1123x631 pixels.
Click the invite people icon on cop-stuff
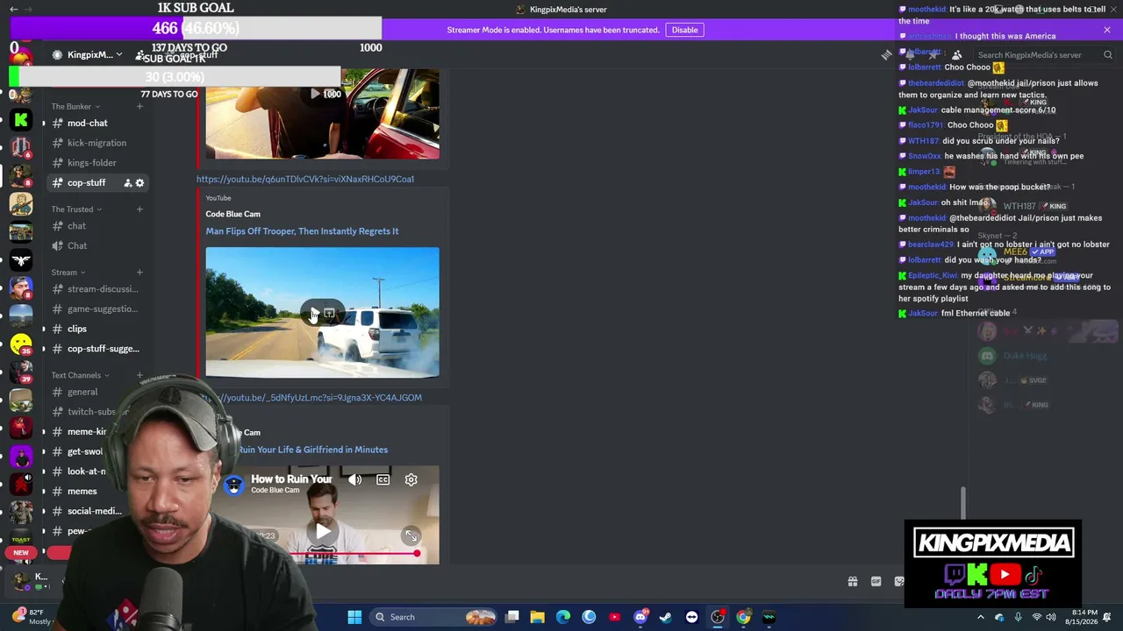click(127, 182)
